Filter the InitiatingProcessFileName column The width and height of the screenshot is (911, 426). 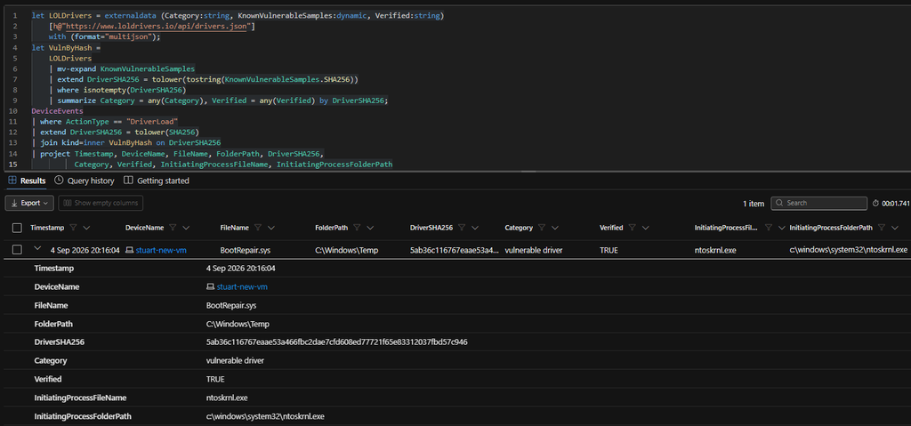click(x=768, y=228)
